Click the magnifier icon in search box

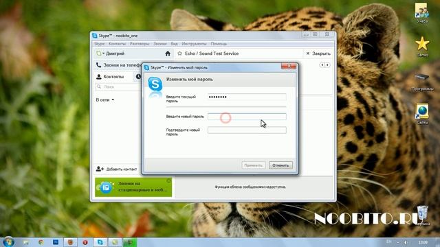point(99,87)
